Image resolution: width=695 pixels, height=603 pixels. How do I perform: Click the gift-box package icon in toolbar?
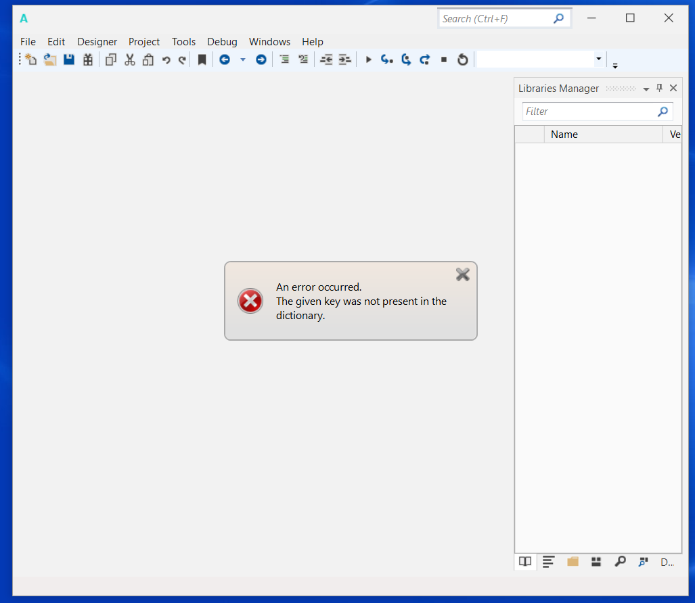tap(88, 59)
